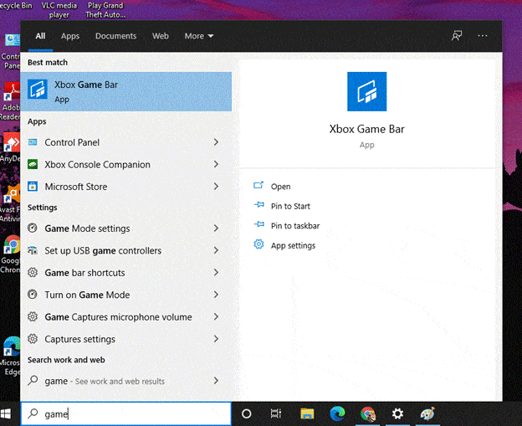522x426 pixels.
Task: Open Turn on Game Mode result
Action: 126,295
